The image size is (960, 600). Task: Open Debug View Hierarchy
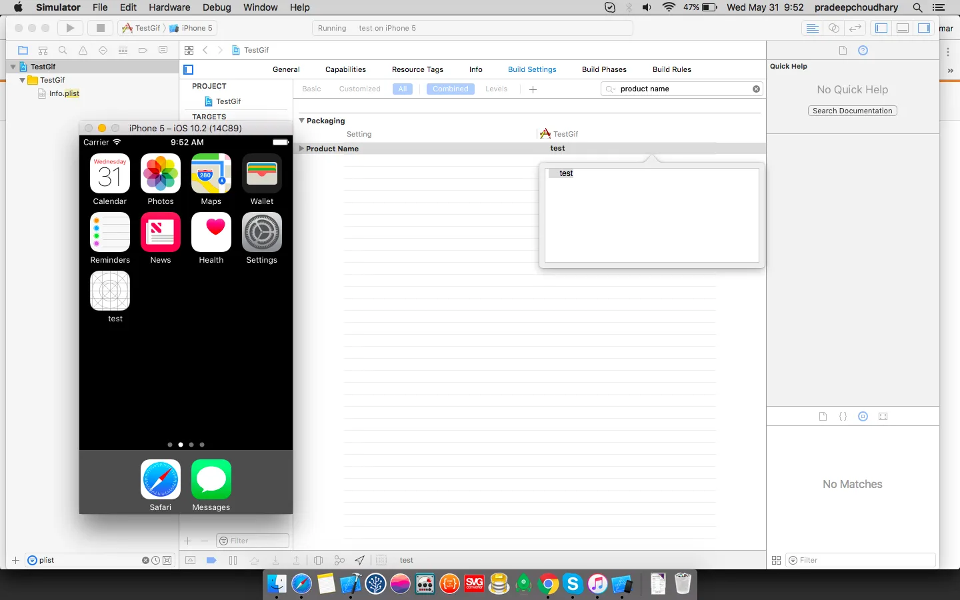(318, 561)
